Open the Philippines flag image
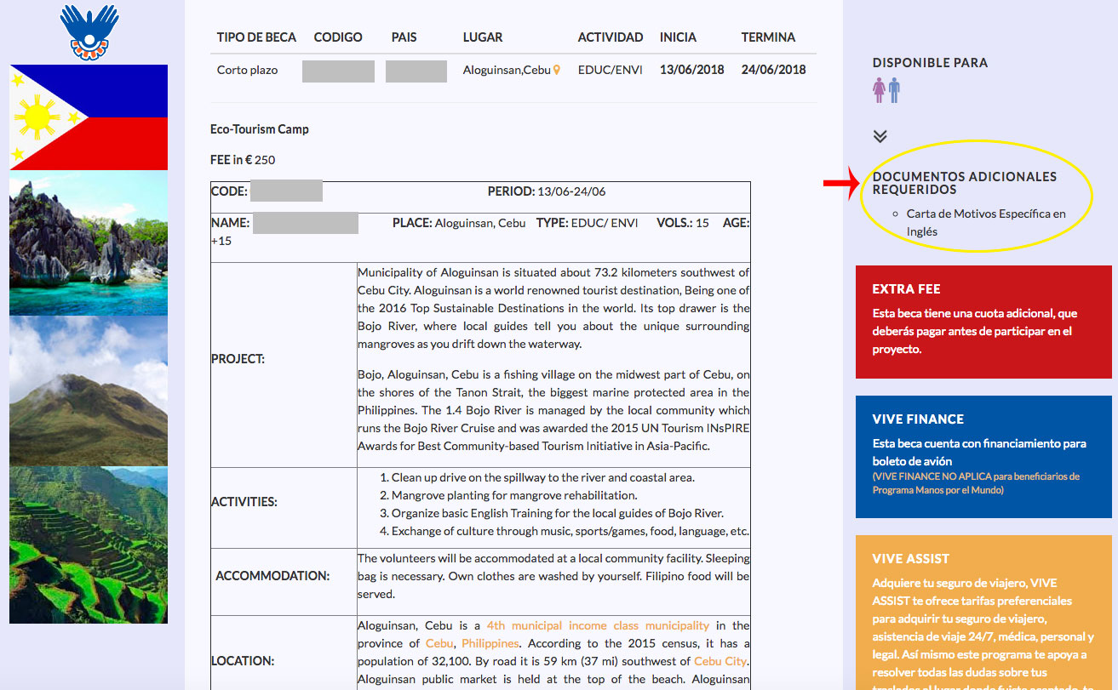 click(89, 117)
